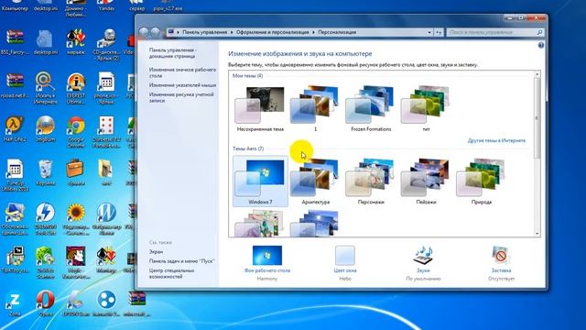Select the Компьютер desktop icon
Screen dimensions: 586x330
pos(15,5)
